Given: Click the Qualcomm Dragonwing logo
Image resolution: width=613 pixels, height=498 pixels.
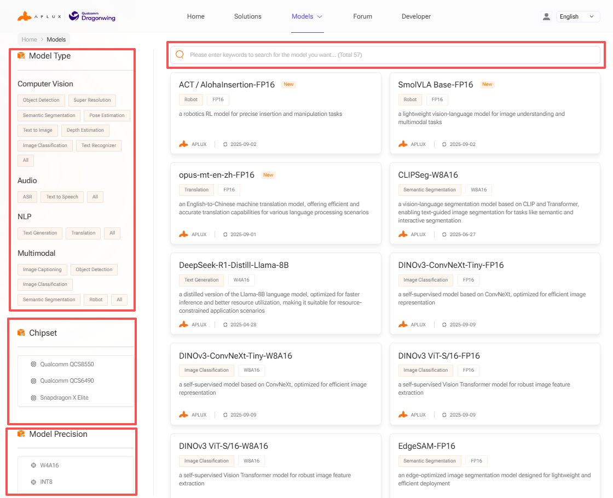Looking at the screenshot, I should pyautogui.click(x=92, y=16).
